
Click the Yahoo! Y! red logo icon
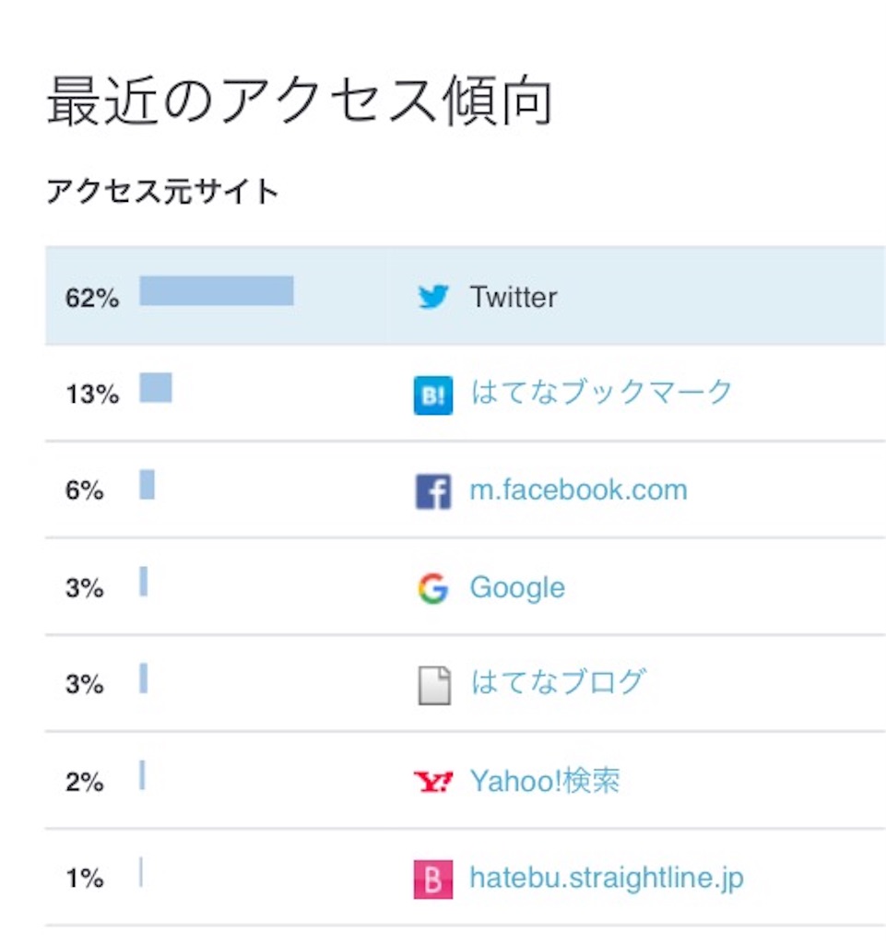(x=433, y=782)
